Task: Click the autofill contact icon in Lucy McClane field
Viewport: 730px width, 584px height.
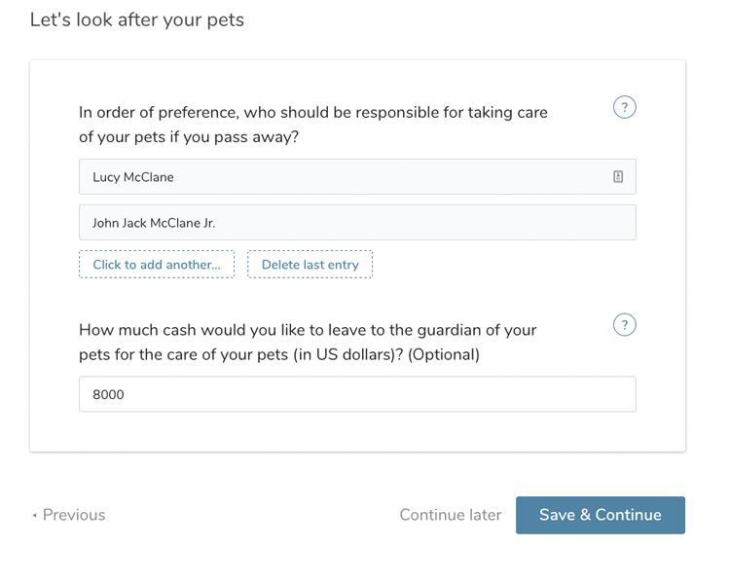Action: tap(618, 177)
